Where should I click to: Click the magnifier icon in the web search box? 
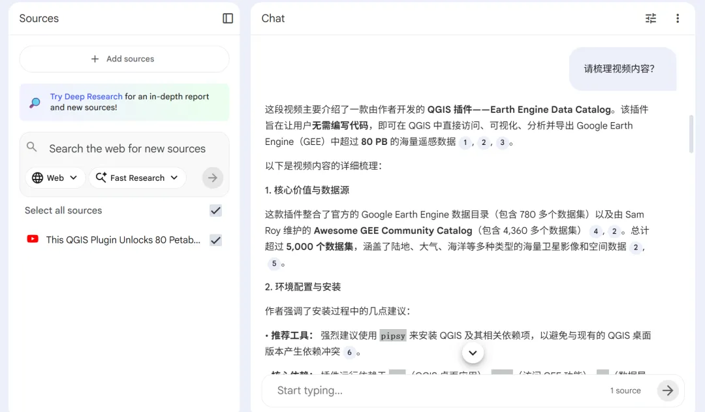point(31,147)
